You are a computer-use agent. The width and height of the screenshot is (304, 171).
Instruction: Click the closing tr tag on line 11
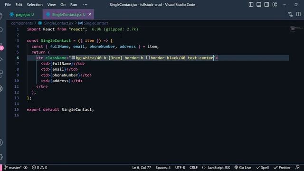[42, 86]
